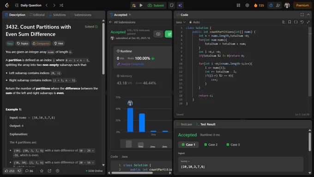Start the stopwatch timer icon
314x177 pixels.
tap(271, 6)
